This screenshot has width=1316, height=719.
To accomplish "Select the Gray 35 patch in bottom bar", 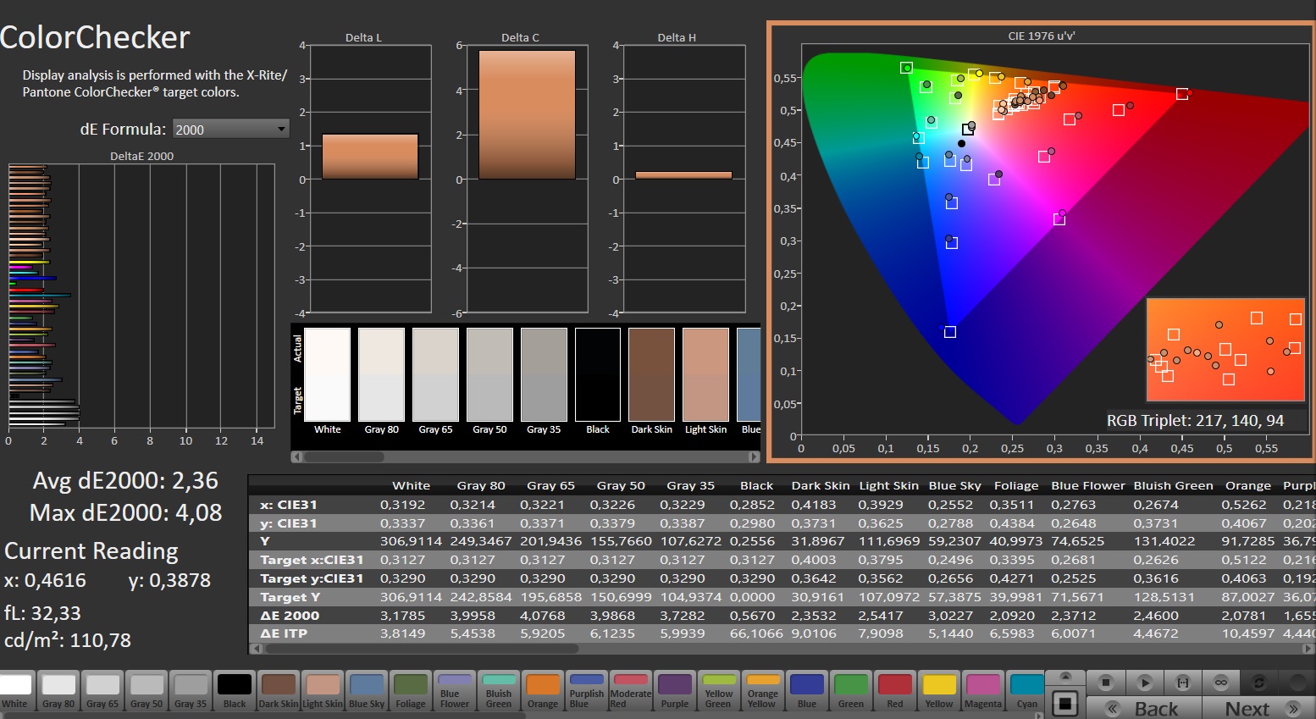I will click(191, 690).
